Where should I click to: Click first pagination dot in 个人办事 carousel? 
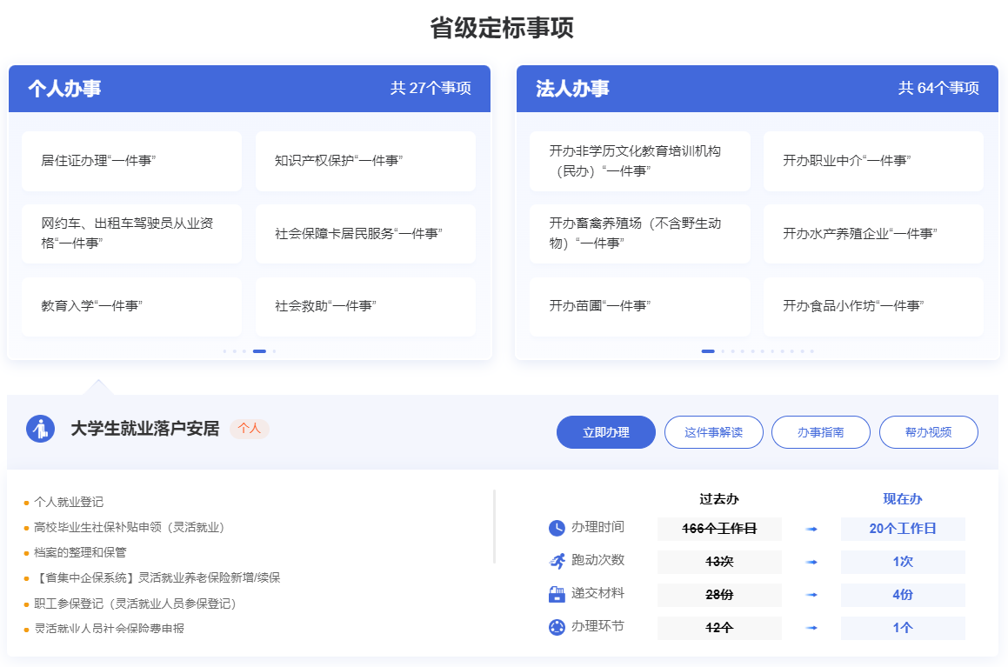[224, 351]
